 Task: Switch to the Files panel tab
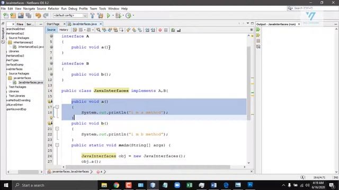[x=20, y=24]
